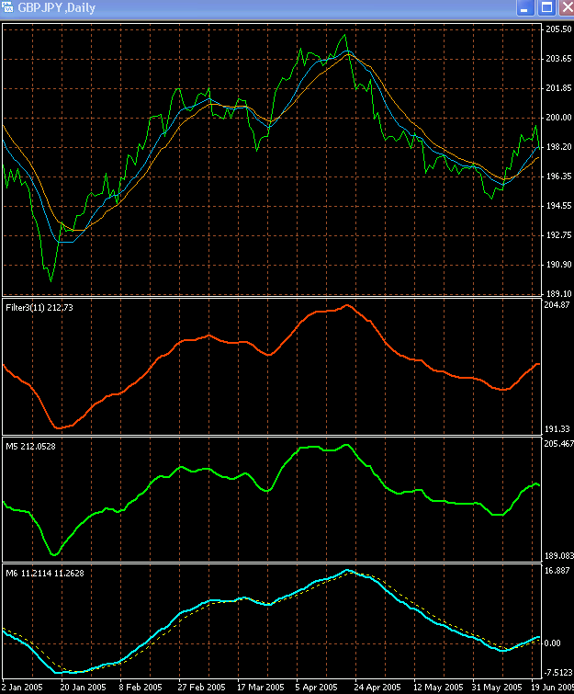The width and height of the screenshot is (574, 694).
Task: Click the 31 May 2005 date label
Action: pyautogui.click(x=497, y=688)
